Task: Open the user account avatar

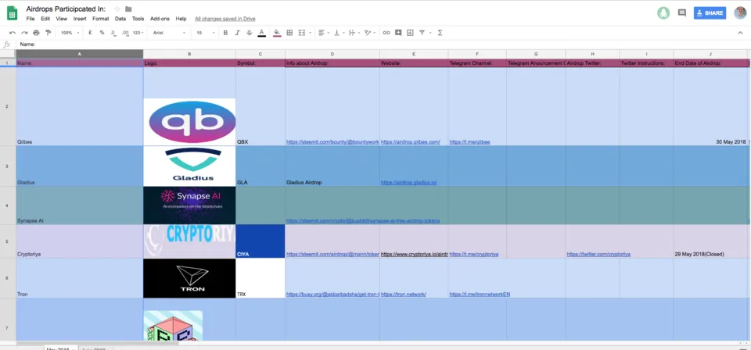Action: (x=740, y=13)
